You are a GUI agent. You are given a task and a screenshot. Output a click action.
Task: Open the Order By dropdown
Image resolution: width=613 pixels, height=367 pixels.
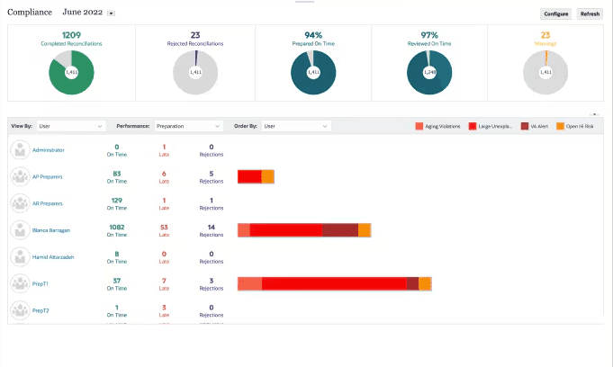(296, 127)
